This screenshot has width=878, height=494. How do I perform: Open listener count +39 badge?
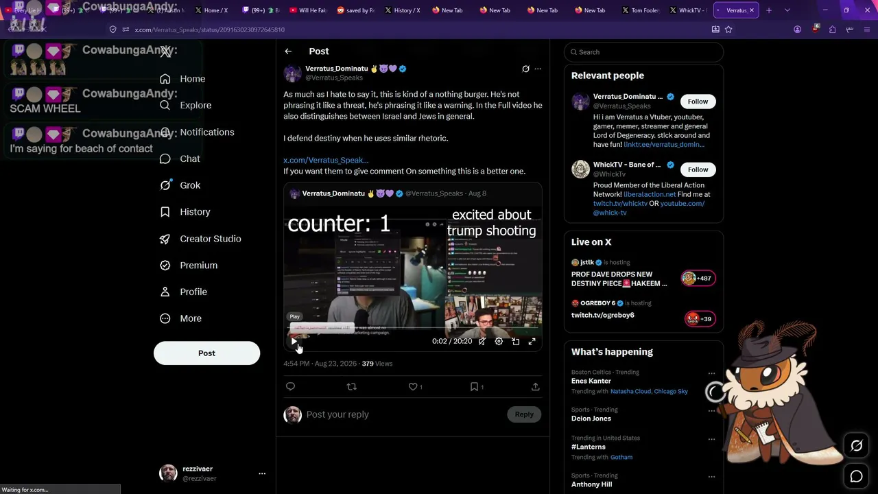[x=699, y=318]
